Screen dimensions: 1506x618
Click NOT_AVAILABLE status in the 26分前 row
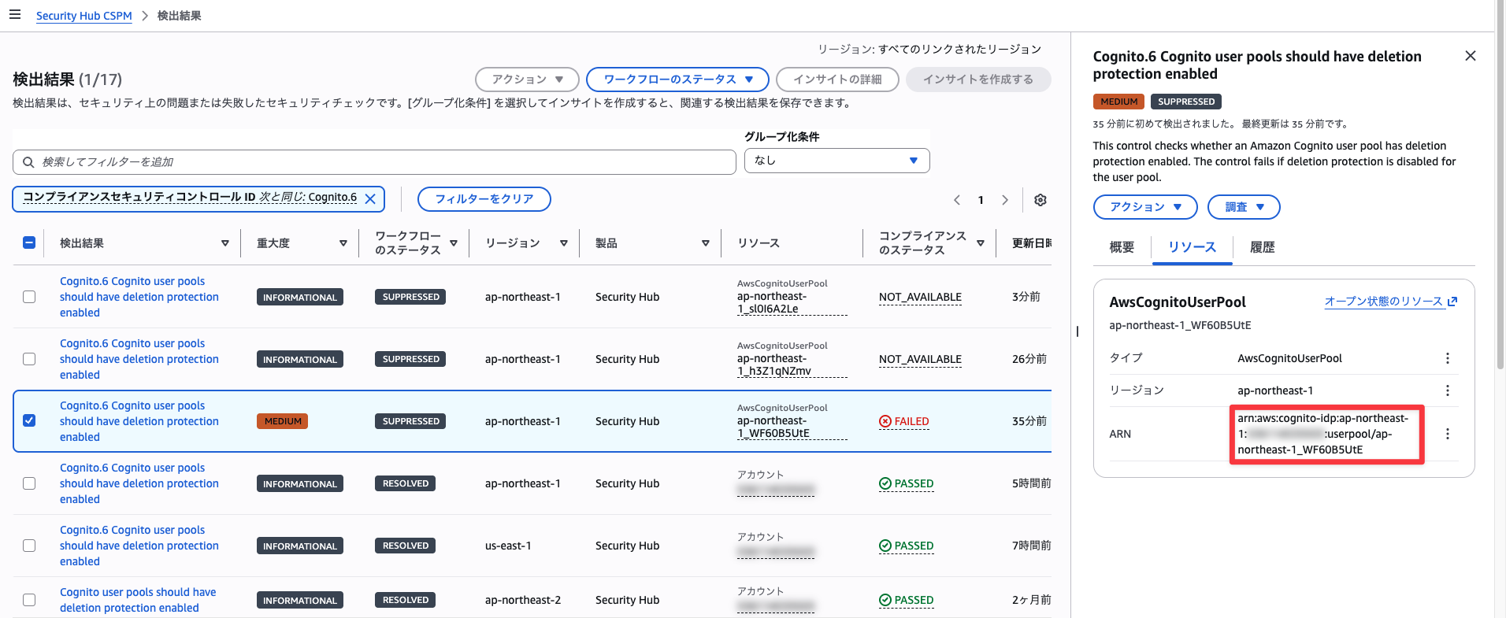click(x=920, y=359)
